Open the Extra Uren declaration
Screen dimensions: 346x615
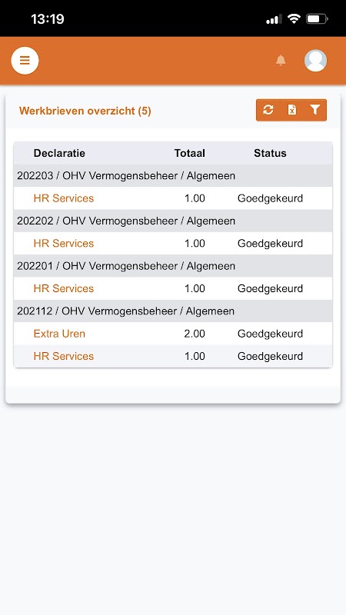(59, 334)
